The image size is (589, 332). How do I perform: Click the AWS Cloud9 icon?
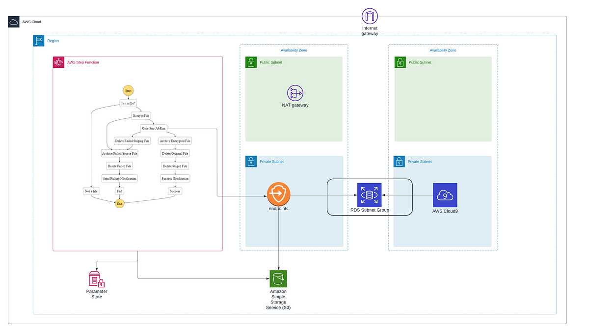[x=445, y=194]
